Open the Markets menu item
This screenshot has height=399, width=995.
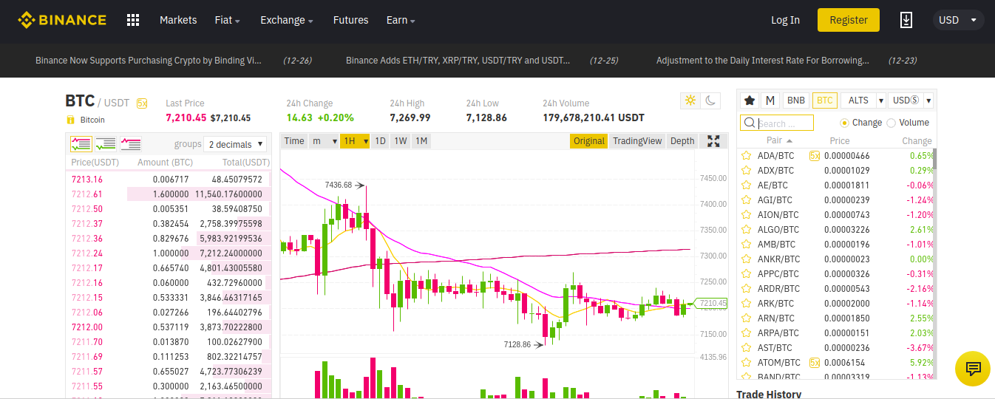pos(178,20)
